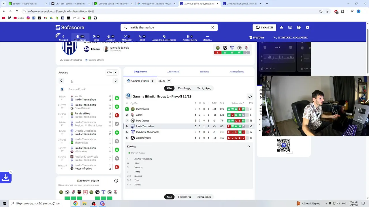The image size is (369, 207).
Task: Open the Stream - Kick Dashboard tab
Action: (28, 4)
